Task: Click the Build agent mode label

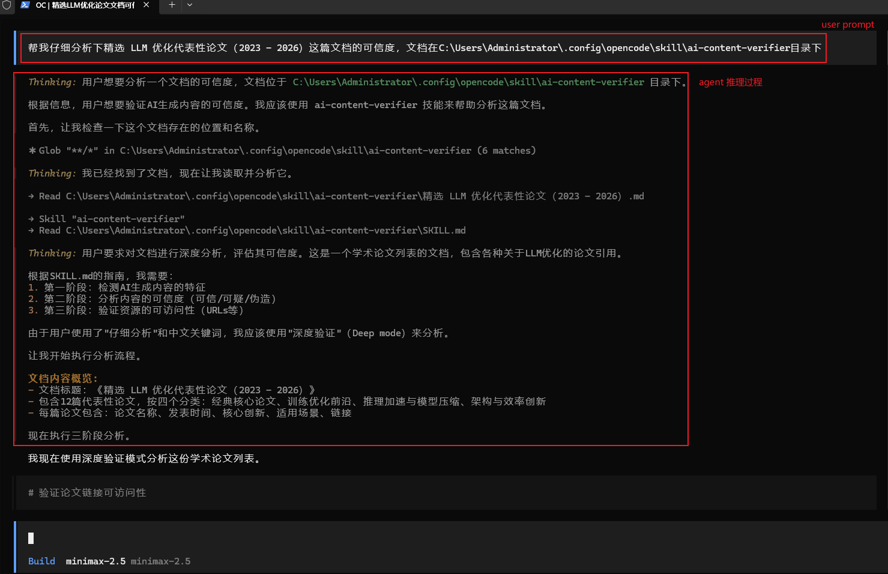Action: pyautogui.click(x=41, y=561)
